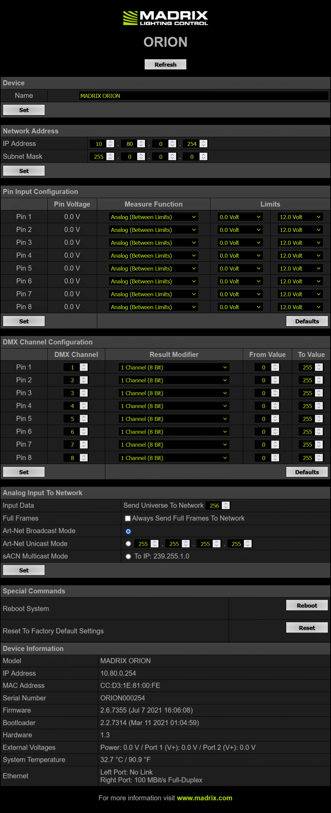Click Send Universe To Network stepper
The width and height of the screenshot is (331, 813).
pyautogui.click(x=226, y=506)
